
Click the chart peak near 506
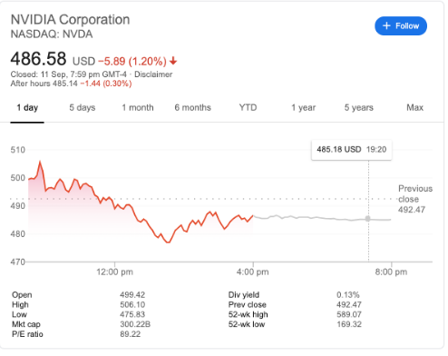[40, 162]
